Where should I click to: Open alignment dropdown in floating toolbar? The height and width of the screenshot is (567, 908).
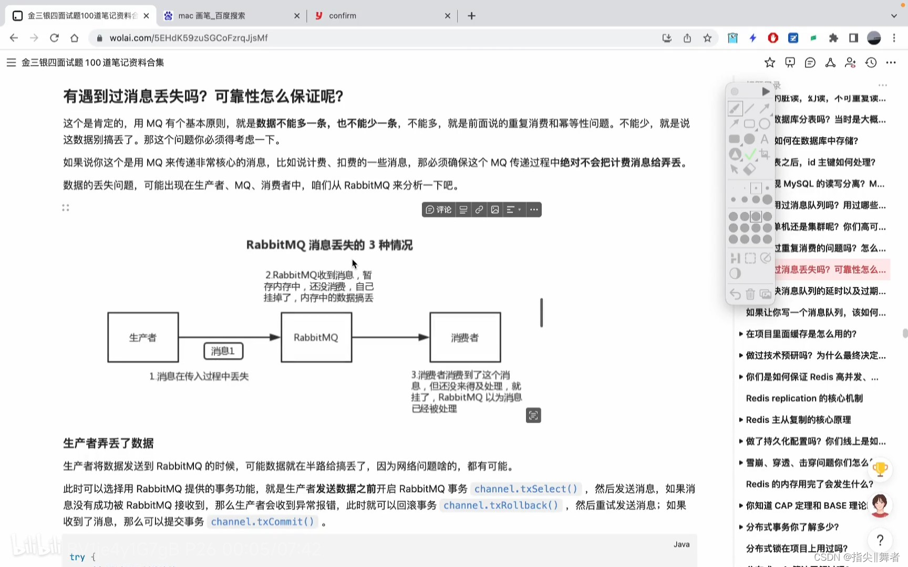(514, 209)
